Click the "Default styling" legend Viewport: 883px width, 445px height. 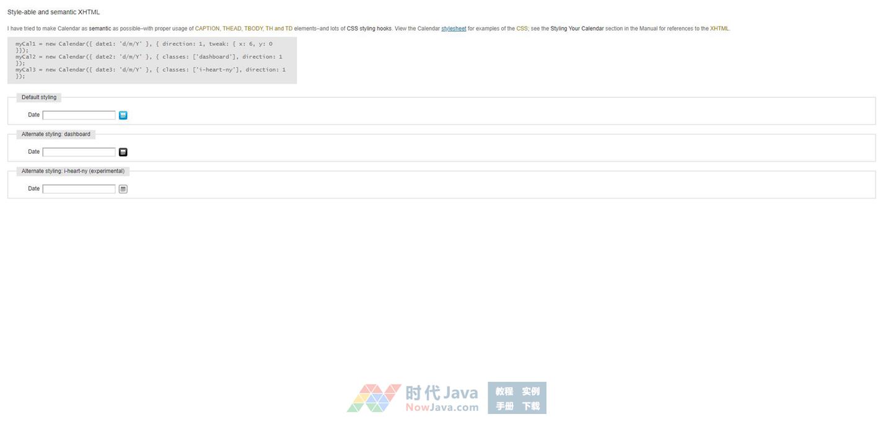[38, 97]
